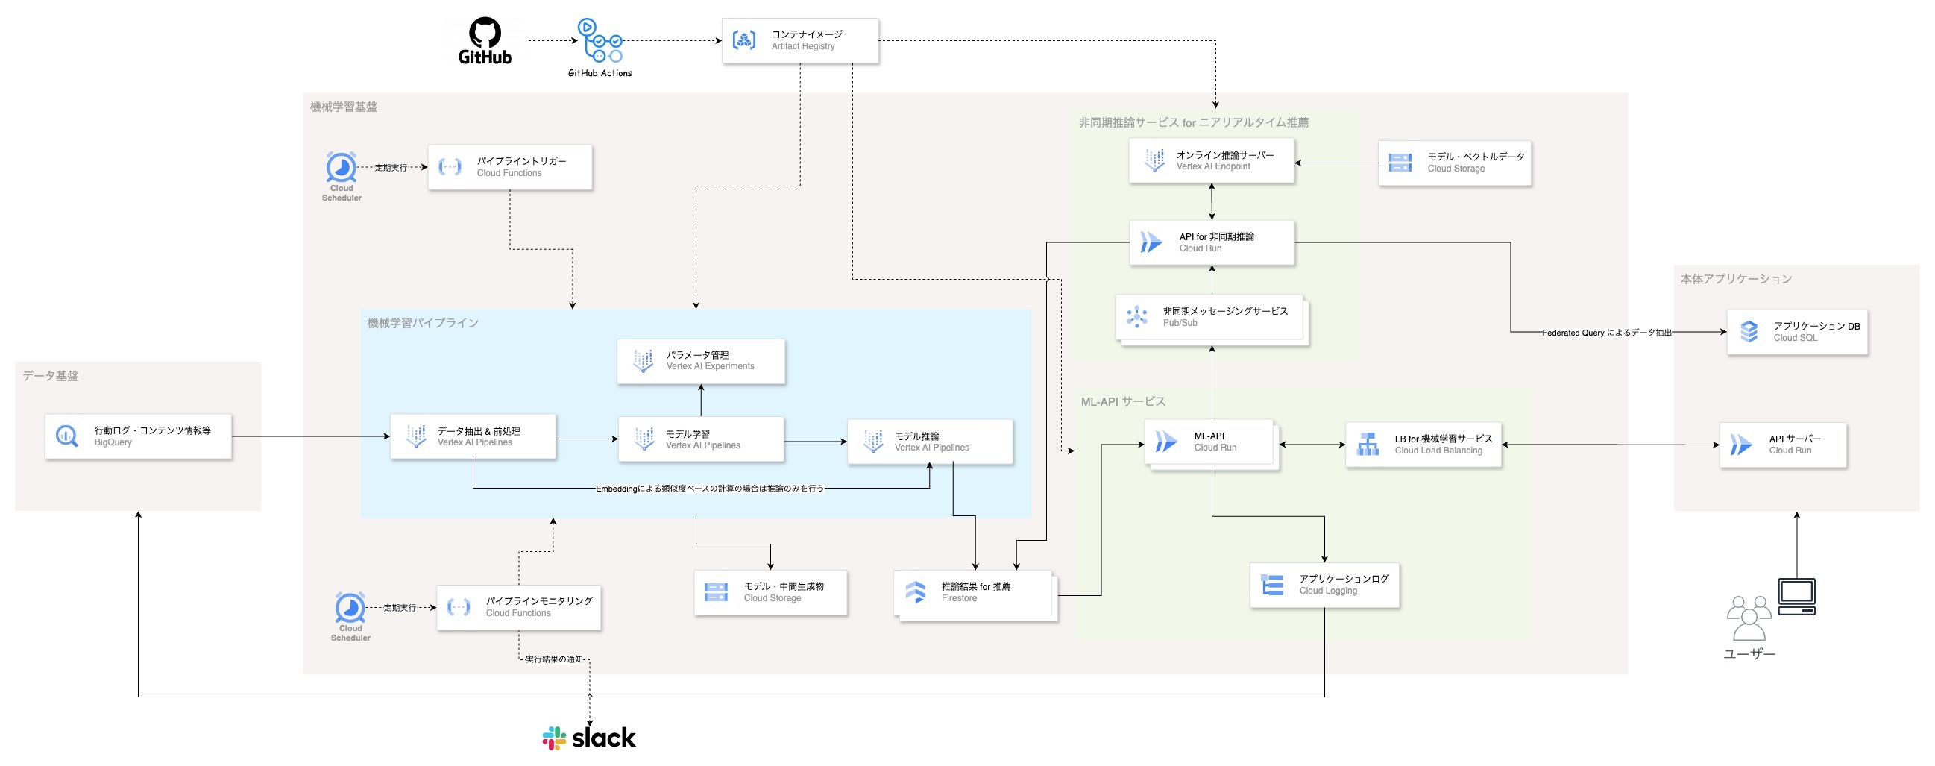1935x766 pixels.
Task: Click the GitHub Actions caption
Action: [x=600, y=73]
